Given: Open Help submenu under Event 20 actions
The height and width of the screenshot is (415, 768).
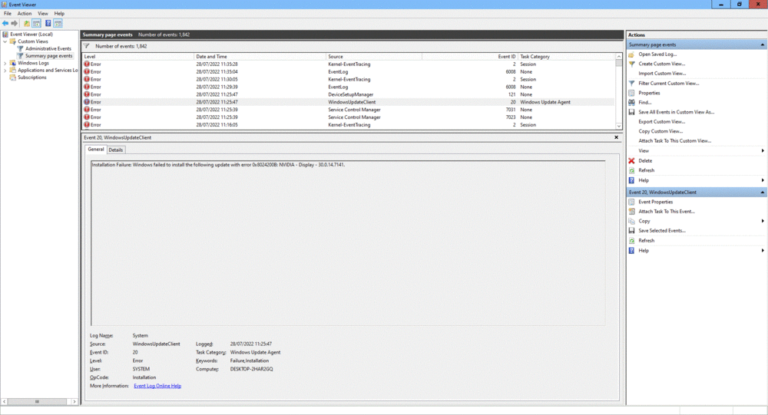Looking at the screenshot, I should (763, 251).
